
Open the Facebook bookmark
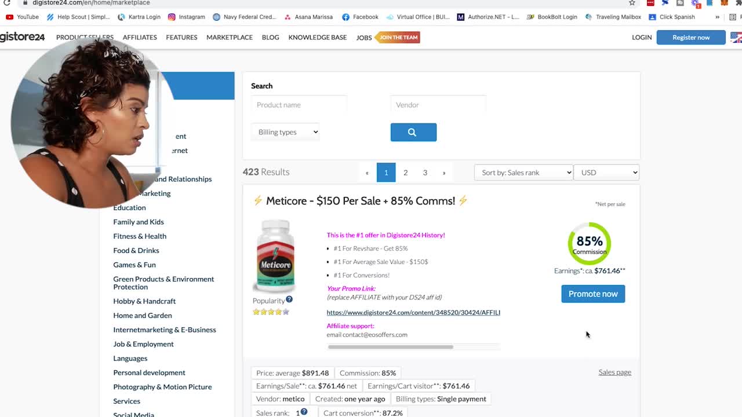coord(360,17)
